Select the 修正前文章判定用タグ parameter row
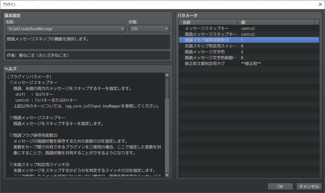 click(249, 63)
